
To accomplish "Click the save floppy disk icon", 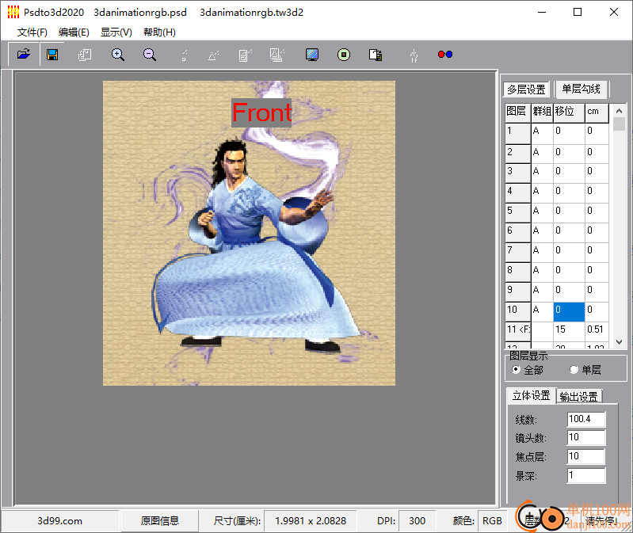I will point(52,55).
